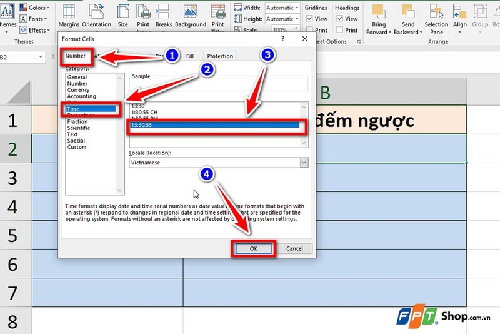Screen dimensions: 500x334
Task: Switch to the Number tab
Action: (75, 56)
